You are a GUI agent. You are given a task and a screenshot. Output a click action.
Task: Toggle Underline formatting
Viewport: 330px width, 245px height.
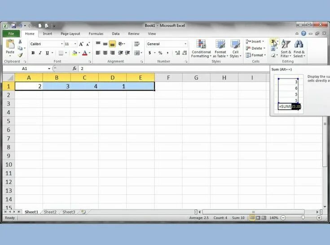(x=47, y=53)
